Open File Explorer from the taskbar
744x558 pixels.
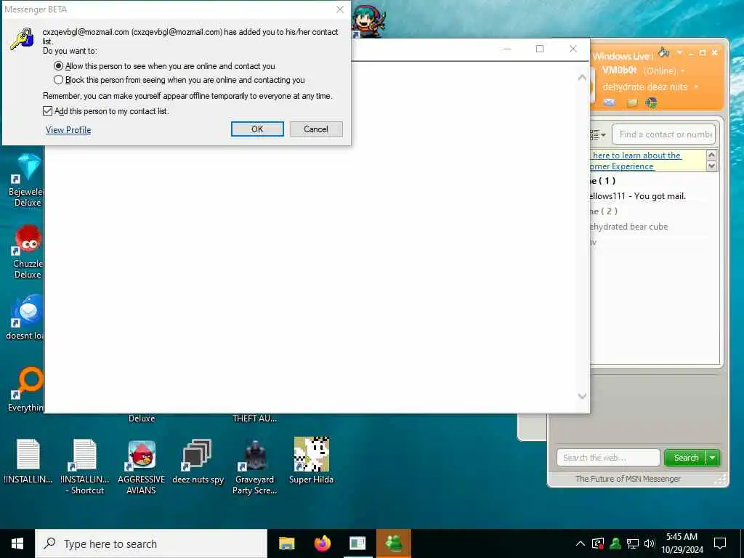[286, 543]
